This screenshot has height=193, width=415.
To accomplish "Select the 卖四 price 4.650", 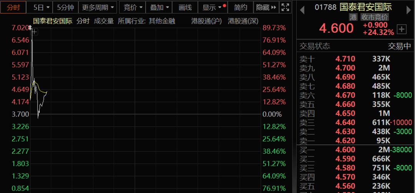I will (x=345, y=113).
